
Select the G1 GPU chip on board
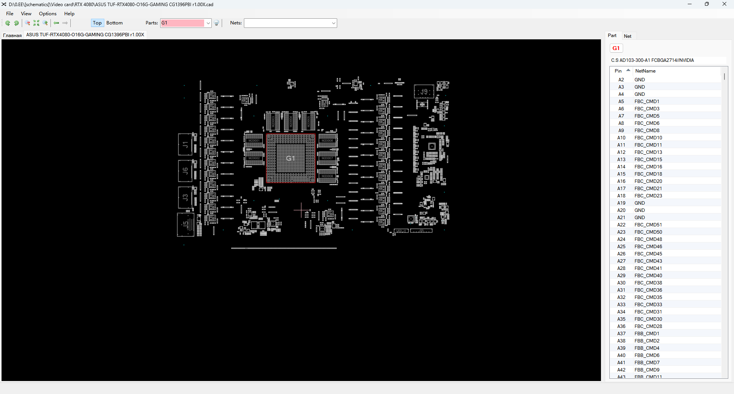[x=291, y=158]
